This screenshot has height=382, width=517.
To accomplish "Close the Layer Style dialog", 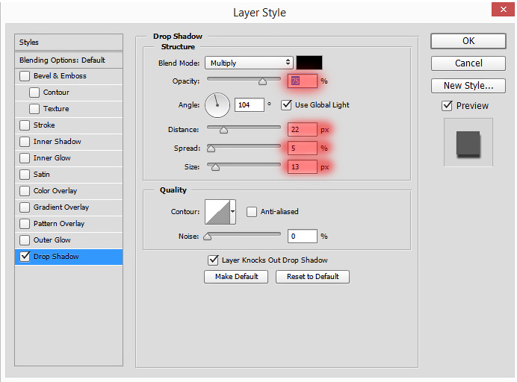I will coord(503,10).
